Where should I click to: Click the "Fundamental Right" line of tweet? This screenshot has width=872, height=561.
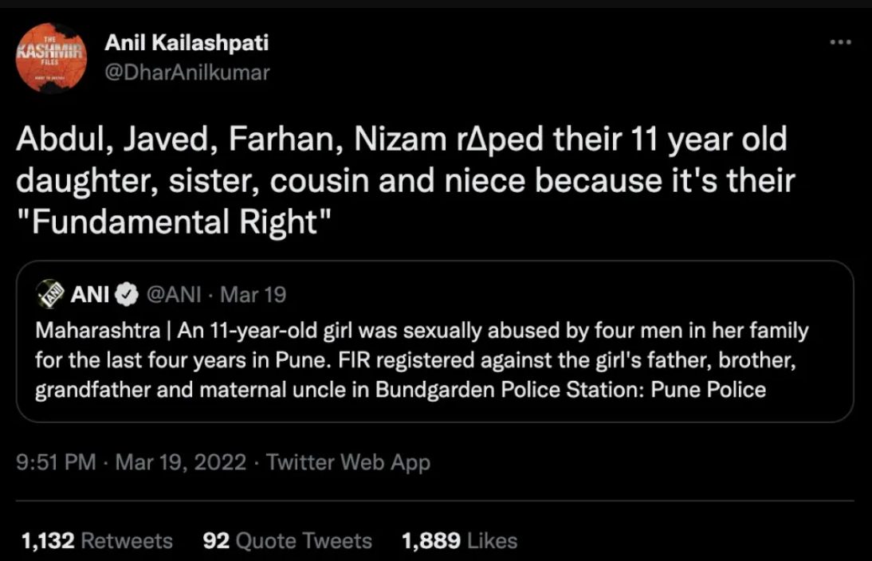174,222
